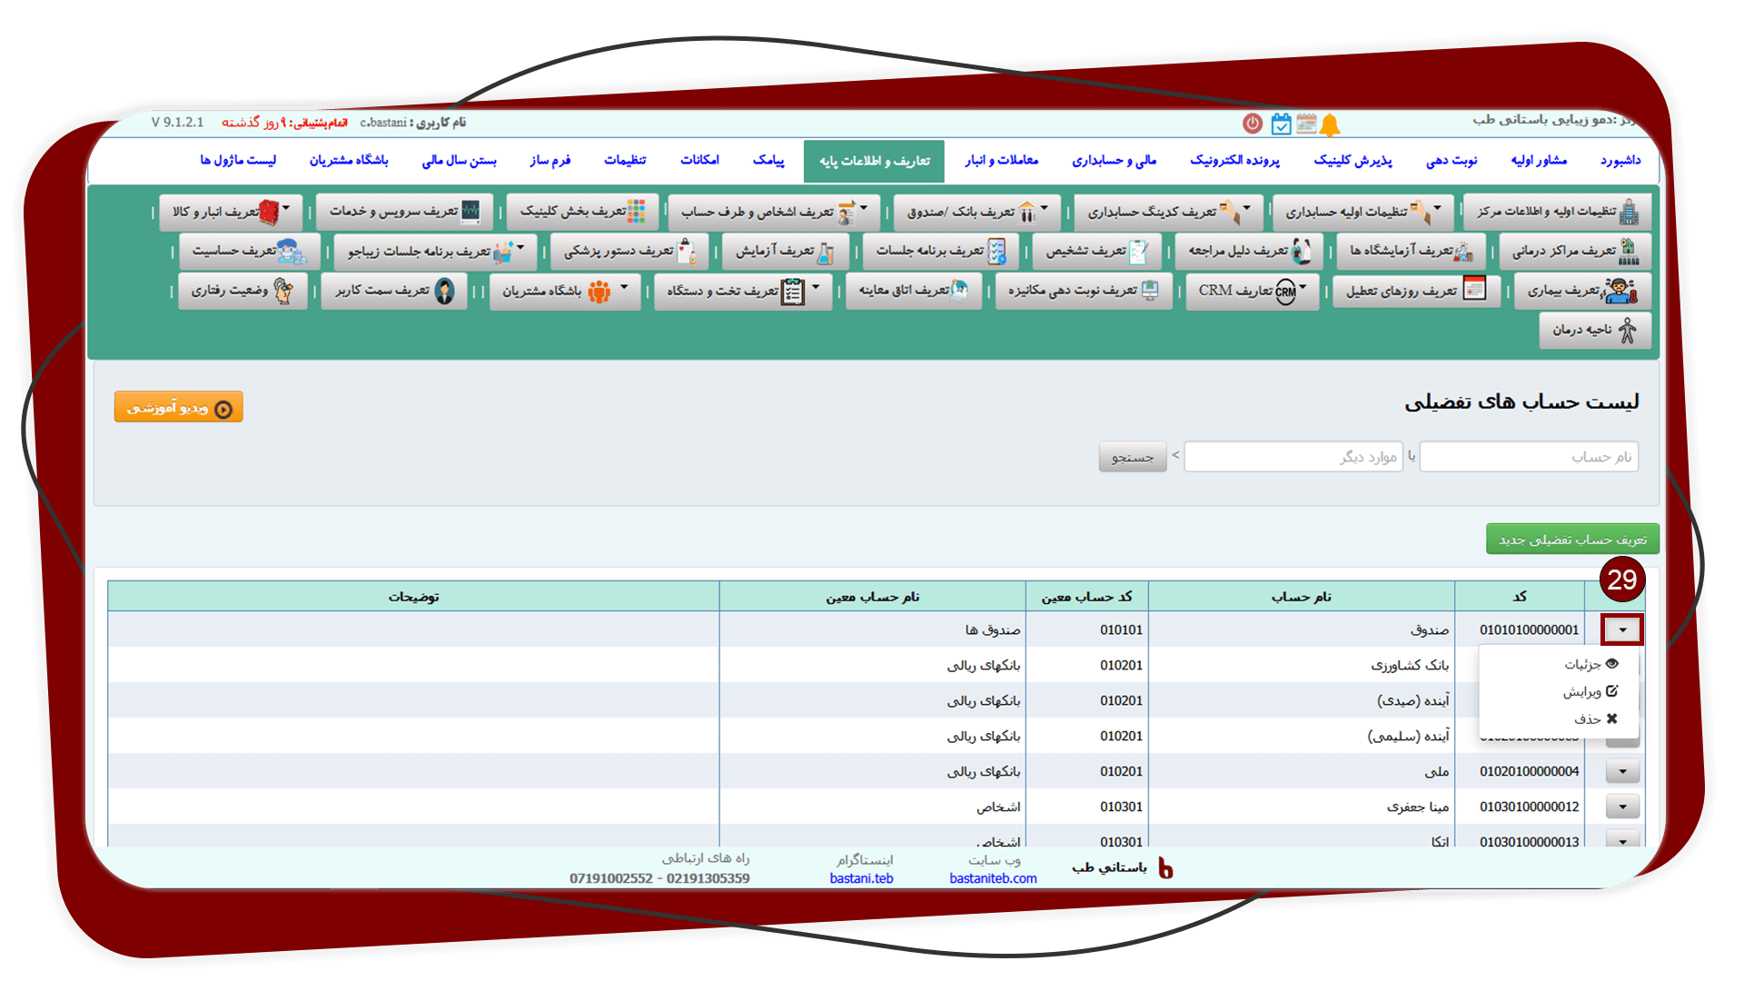Image resolution: width=1744 pixels, height=981 pixels.
Task: Open تعریف بیماری
Action: click(x=1581, y=291)
